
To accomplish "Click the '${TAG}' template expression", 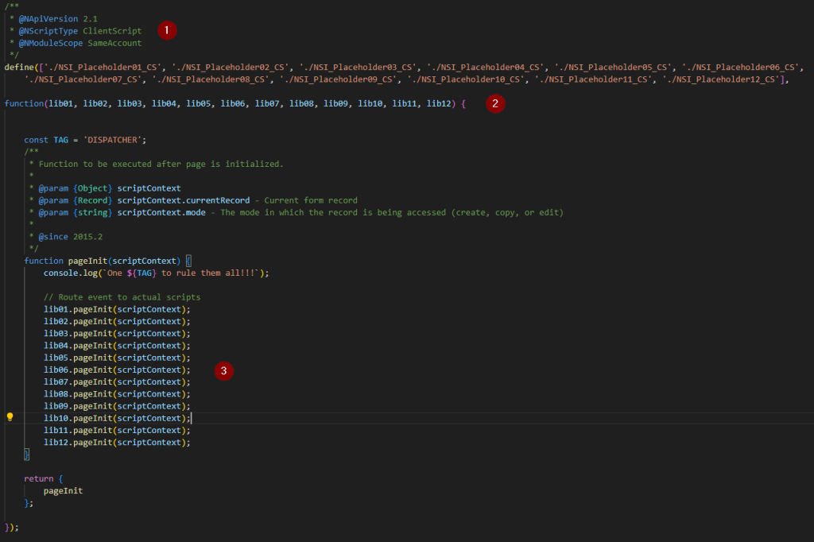I will [141, 273].
